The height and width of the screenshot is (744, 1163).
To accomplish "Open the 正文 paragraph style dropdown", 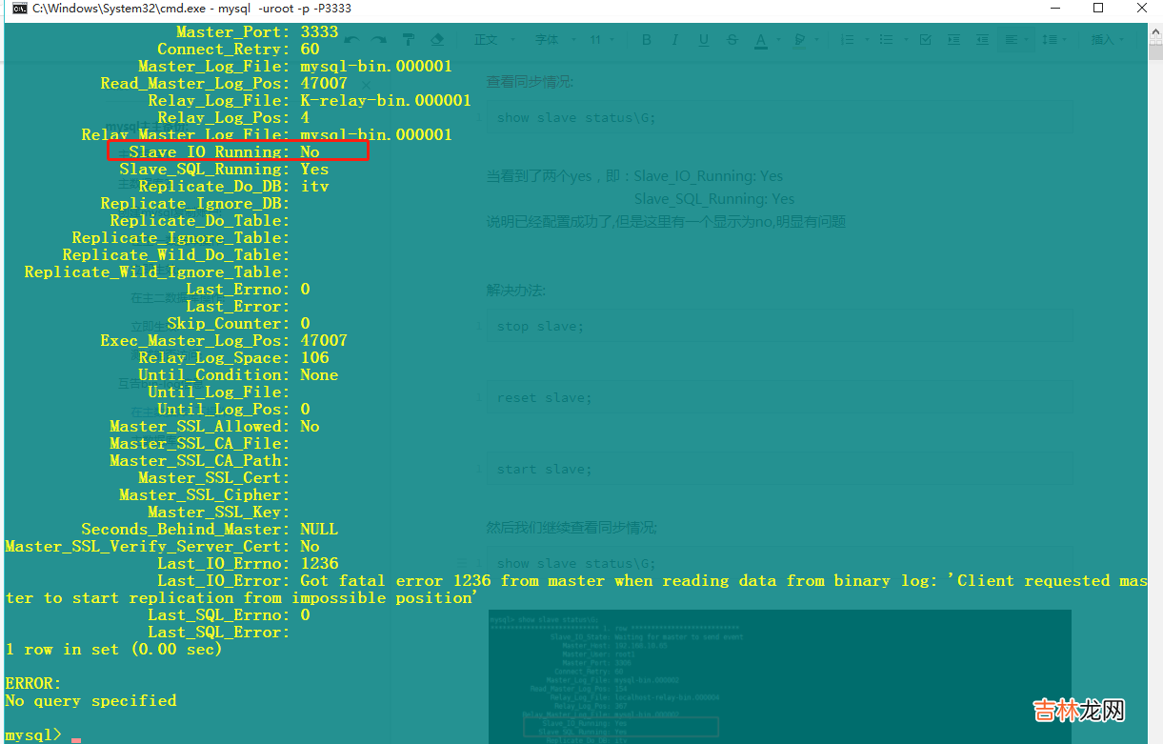I will click(x=494, y=40).
